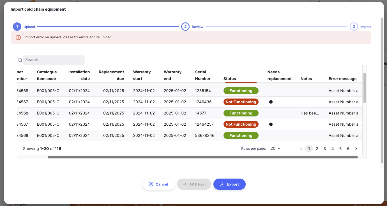Click the Notes column header

point(306,79)
